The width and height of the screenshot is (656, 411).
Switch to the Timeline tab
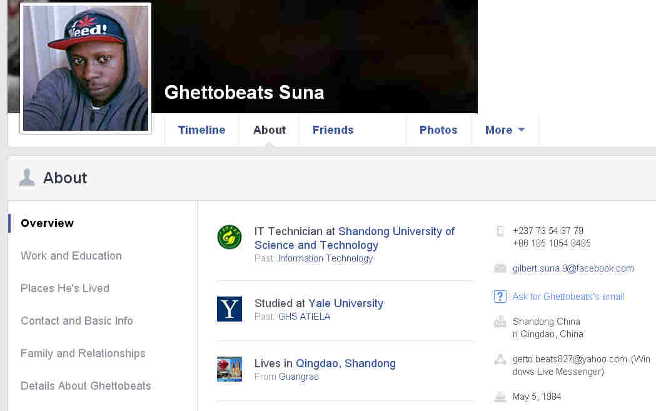[x=201, y=130]
